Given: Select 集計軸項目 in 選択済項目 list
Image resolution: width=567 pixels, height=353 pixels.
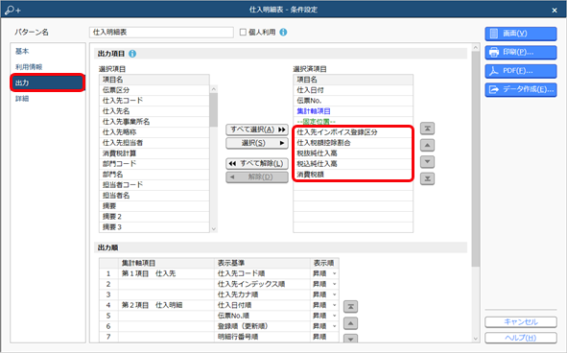Looking at the screenshot, I should 353,111.
